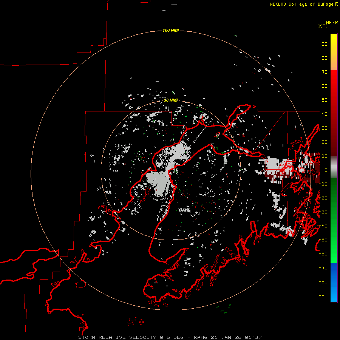Click the -60 knots scale label
The image size is (340, 340).
pyautogui.click(x=323, y=254)
